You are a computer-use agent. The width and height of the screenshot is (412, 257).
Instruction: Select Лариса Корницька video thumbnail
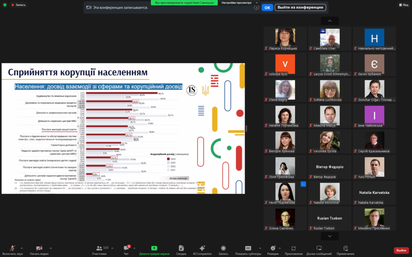click(x=285, y=39)
